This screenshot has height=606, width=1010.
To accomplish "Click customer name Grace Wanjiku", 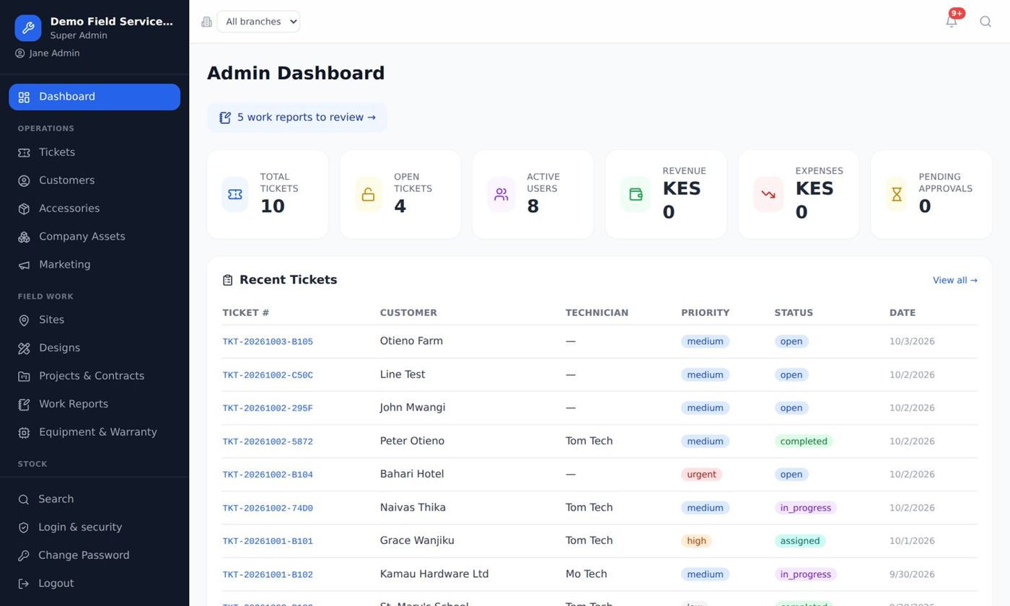I will (417, 540).
